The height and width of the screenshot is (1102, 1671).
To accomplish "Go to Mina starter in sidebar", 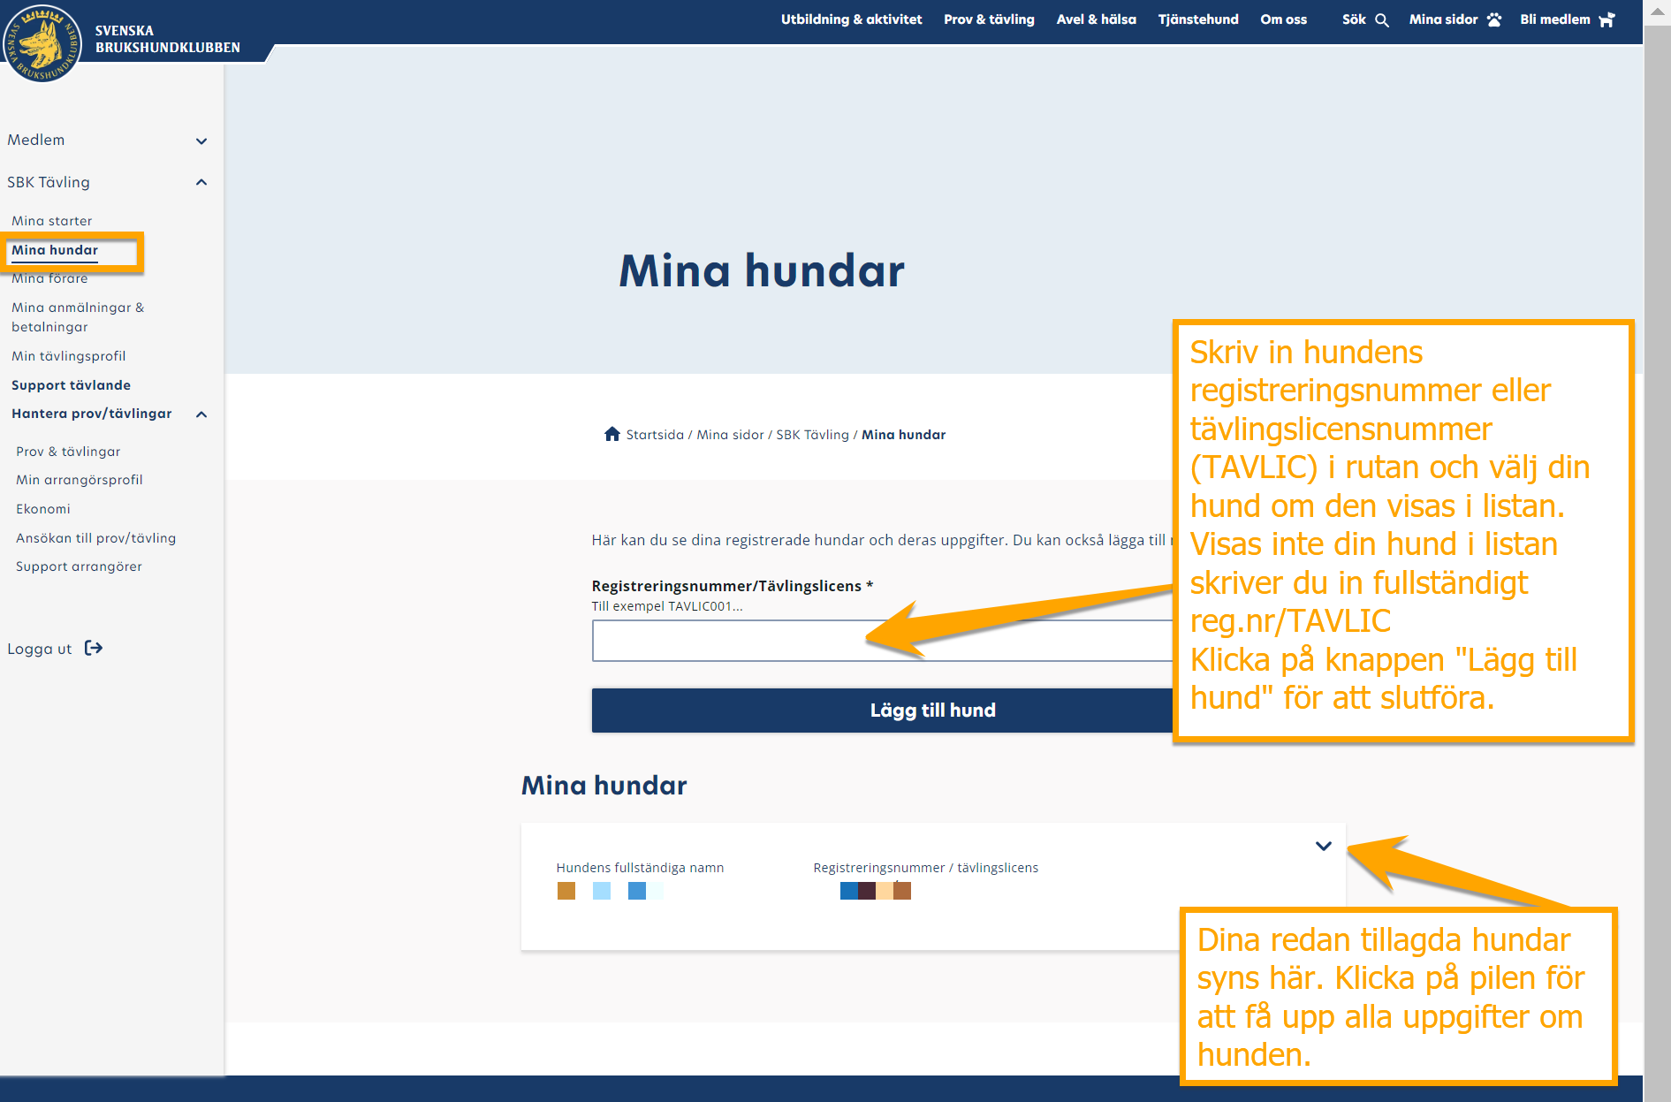I will pos(52,221).
